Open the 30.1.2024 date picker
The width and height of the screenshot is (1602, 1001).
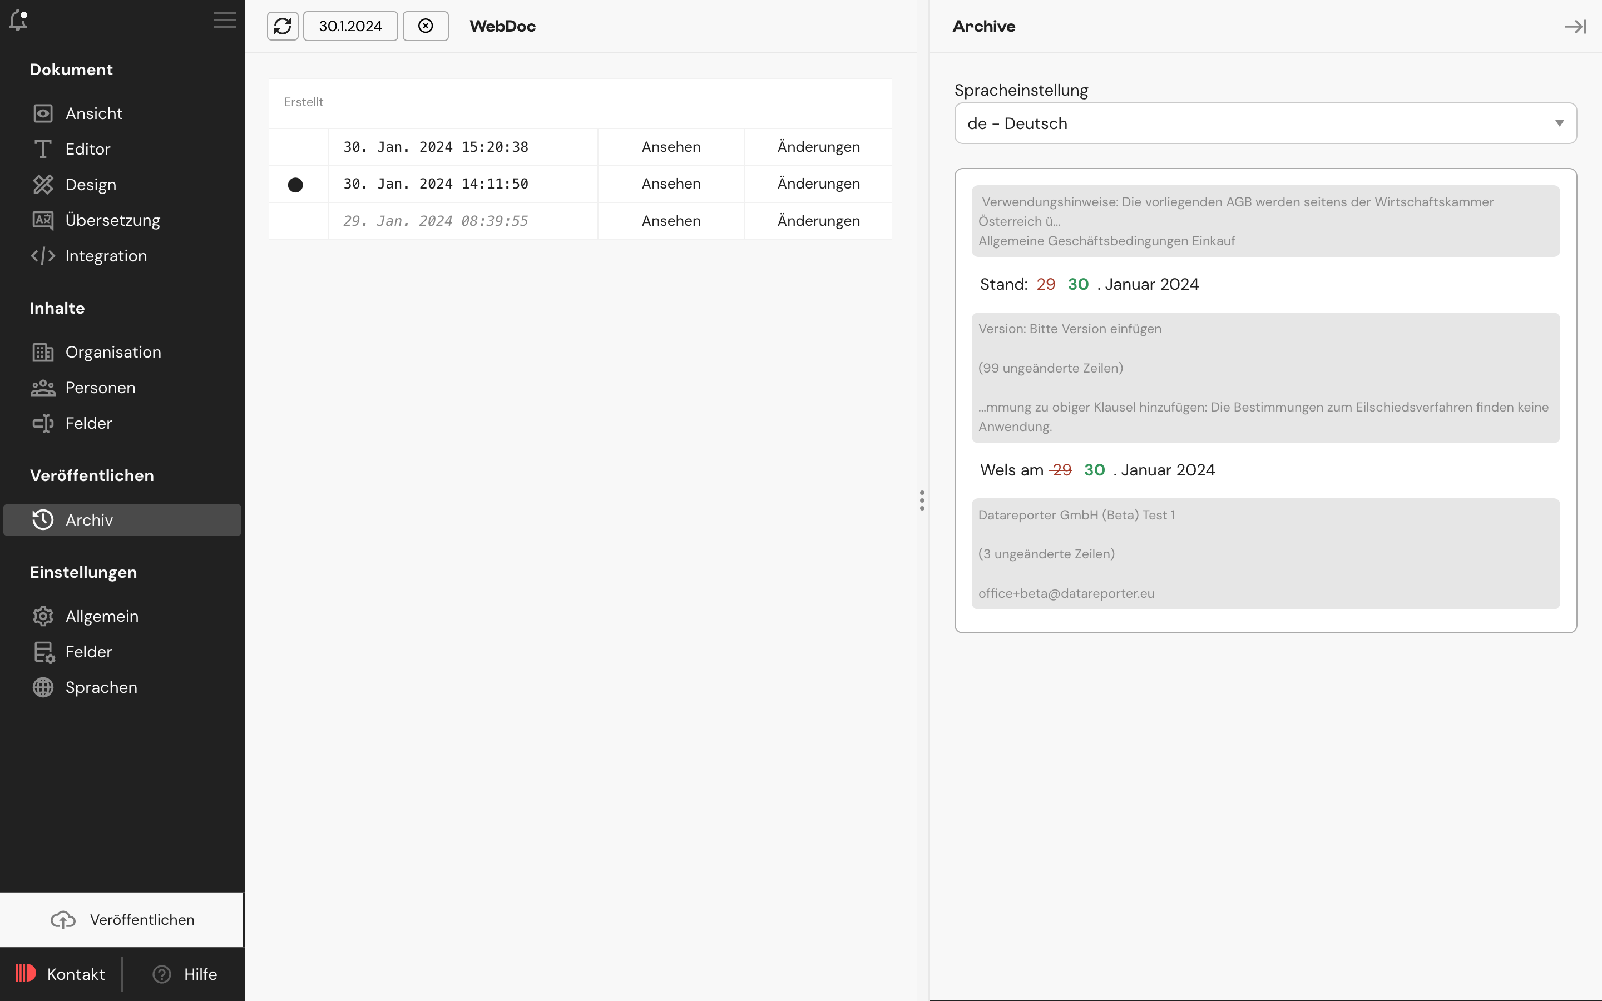(349, 26)
